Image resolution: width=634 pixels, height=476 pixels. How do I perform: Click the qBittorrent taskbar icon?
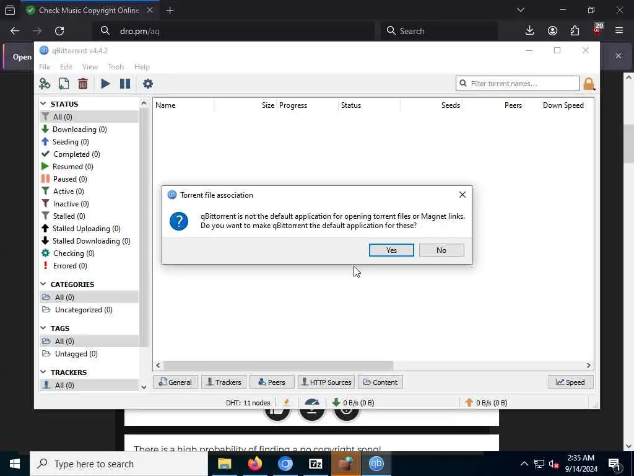[x=376, y=464]
